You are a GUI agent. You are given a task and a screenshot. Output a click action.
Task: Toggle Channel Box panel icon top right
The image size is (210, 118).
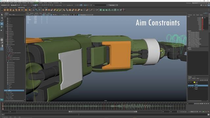pos(209,5)
